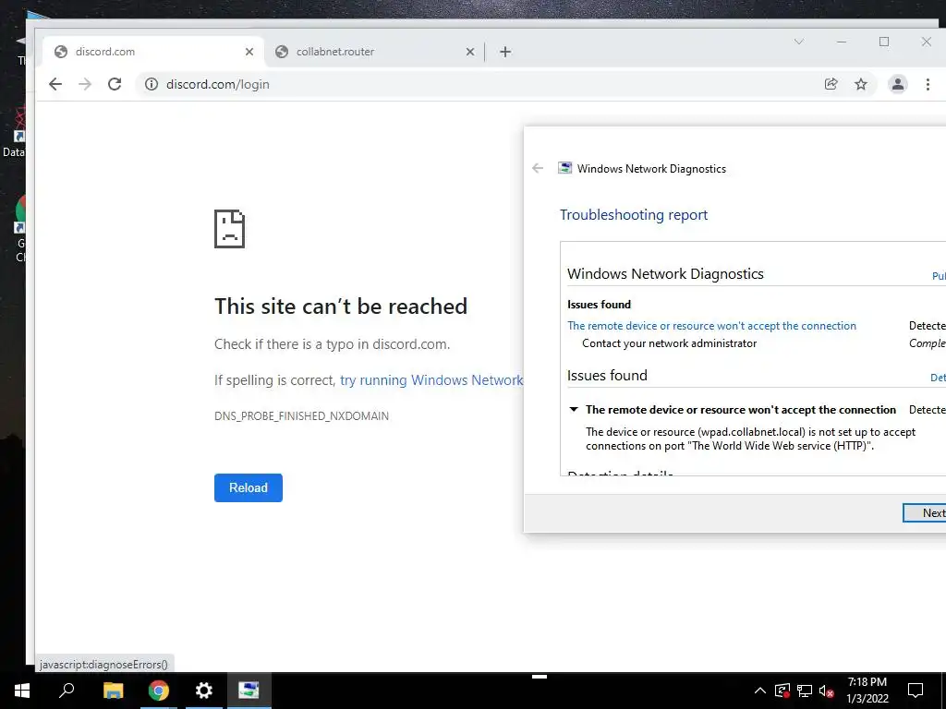Open the Chrome profile avatar

click(898, 84)
